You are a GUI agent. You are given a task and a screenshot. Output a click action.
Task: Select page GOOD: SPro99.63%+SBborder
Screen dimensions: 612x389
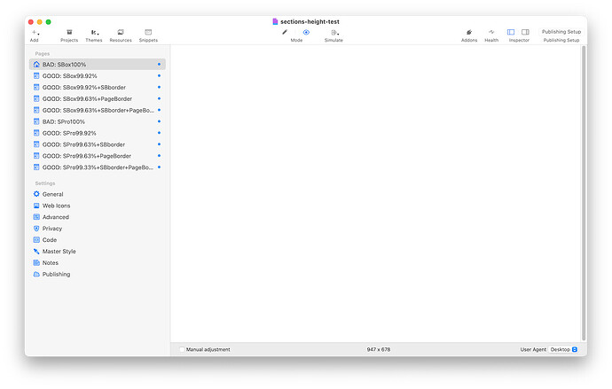[98, 144]
